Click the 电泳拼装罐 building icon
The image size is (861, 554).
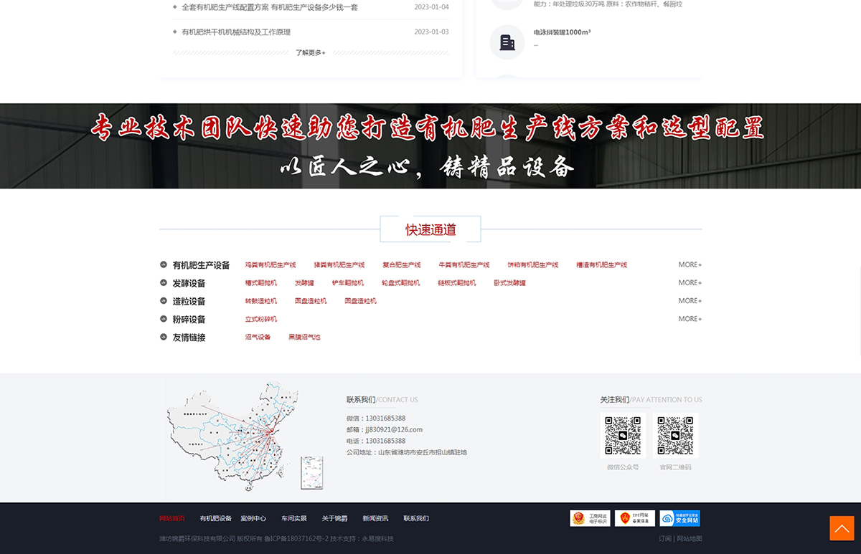click(x=507, y=42)
